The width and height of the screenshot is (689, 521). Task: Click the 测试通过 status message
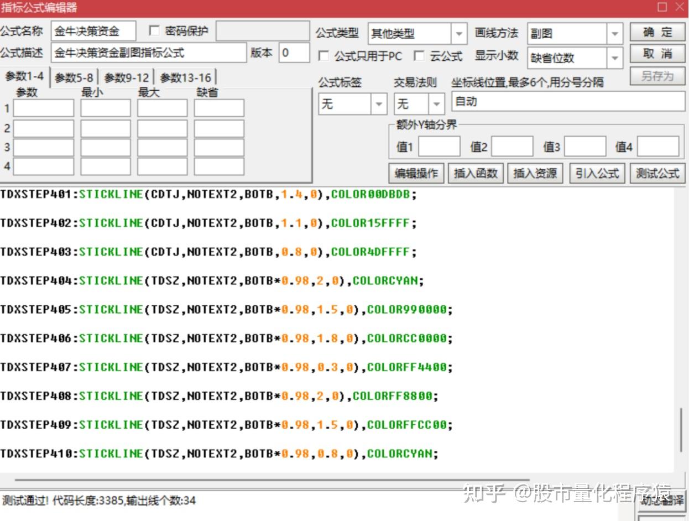99,501
